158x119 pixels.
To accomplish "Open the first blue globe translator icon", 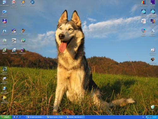I will tap(143, 12).
